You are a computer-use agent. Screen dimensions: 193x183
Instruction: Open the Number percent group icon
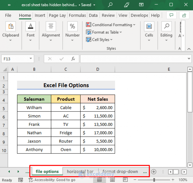(72, 26)
